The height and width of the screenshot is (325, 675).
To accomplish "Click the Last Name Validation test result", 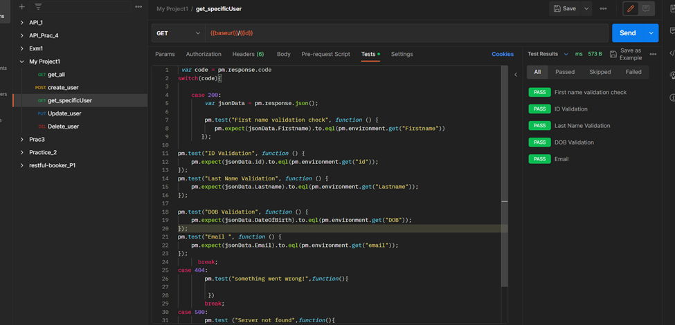I will (x=582, y=126).
